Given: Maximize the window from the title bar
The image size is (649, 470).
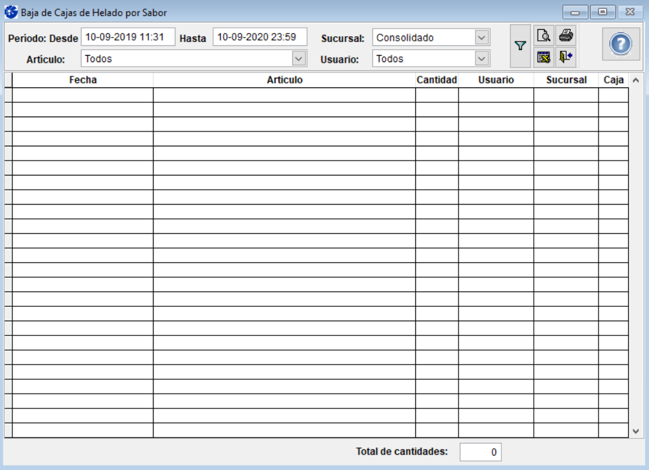Looking at the screenshot, I should click(x=603, y=12).
